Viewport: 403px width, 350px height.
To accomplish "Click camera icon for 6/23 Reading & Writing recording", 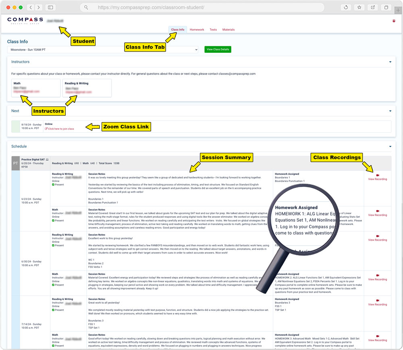I will point(378,175).
